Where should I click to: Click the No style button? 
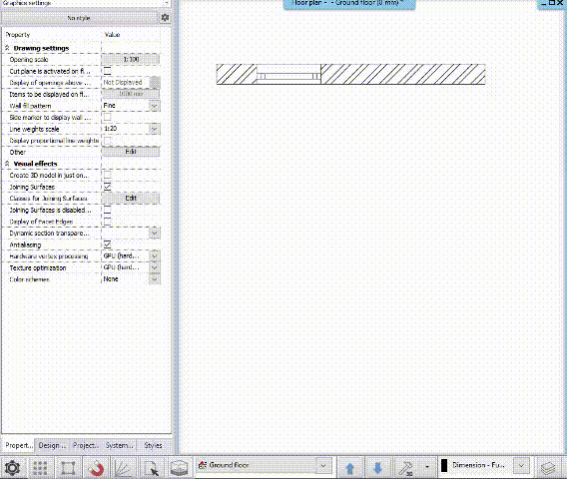[79, 18]
